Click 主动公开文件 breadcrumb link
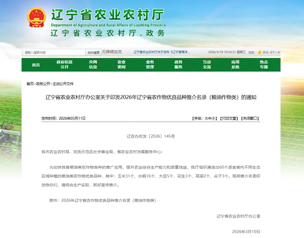This screenshot has width=304, height=238. (x=63, y=84)
